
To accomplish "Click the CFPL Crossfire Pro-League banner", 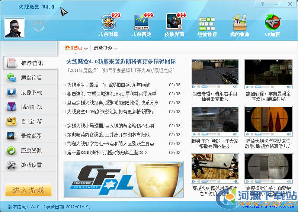I will [x=124, y=179].
